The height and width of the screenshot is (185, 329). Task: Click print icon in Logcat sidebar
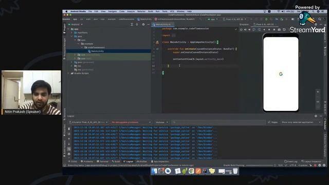click(x=69, y=154)
